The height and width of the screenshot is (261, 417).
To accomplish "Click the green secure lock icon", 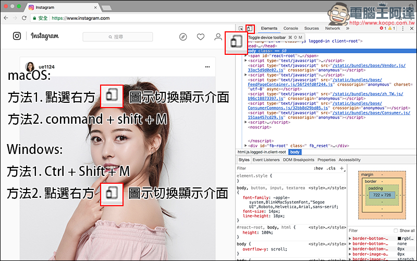I will click(x=34, y=18).
